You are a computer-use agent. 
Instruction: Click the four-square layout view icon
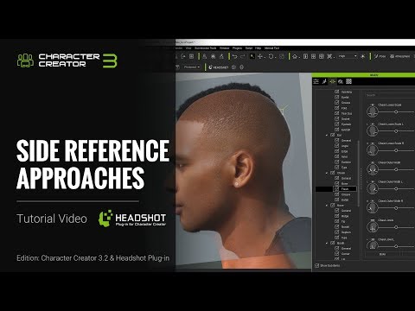point(314,56)
